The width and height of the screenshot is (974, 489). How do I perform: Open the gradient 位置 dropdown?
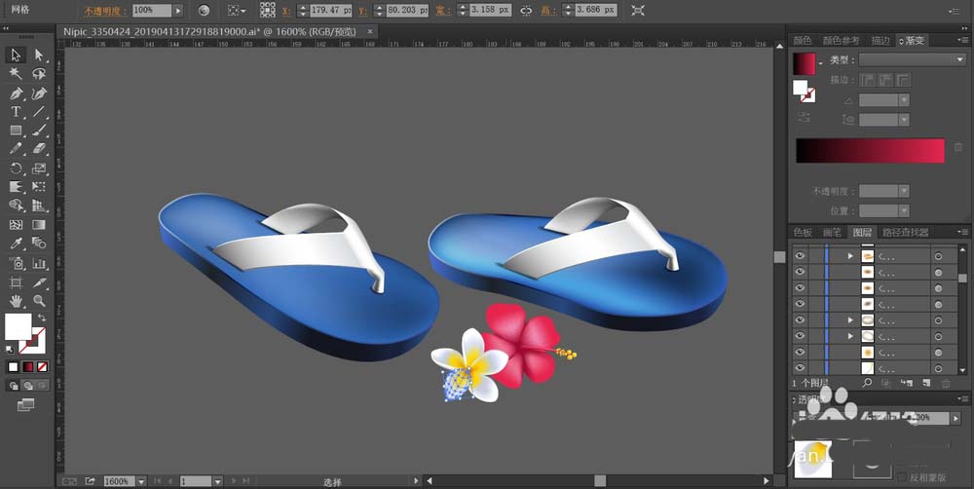point(904,211)
